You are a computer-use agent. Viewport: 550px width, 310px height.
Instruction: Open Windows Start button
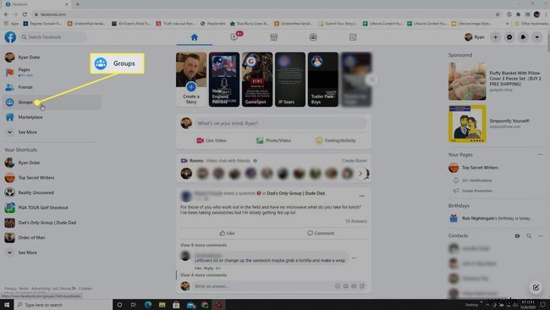pyautogui.click(x=7, y=305)
